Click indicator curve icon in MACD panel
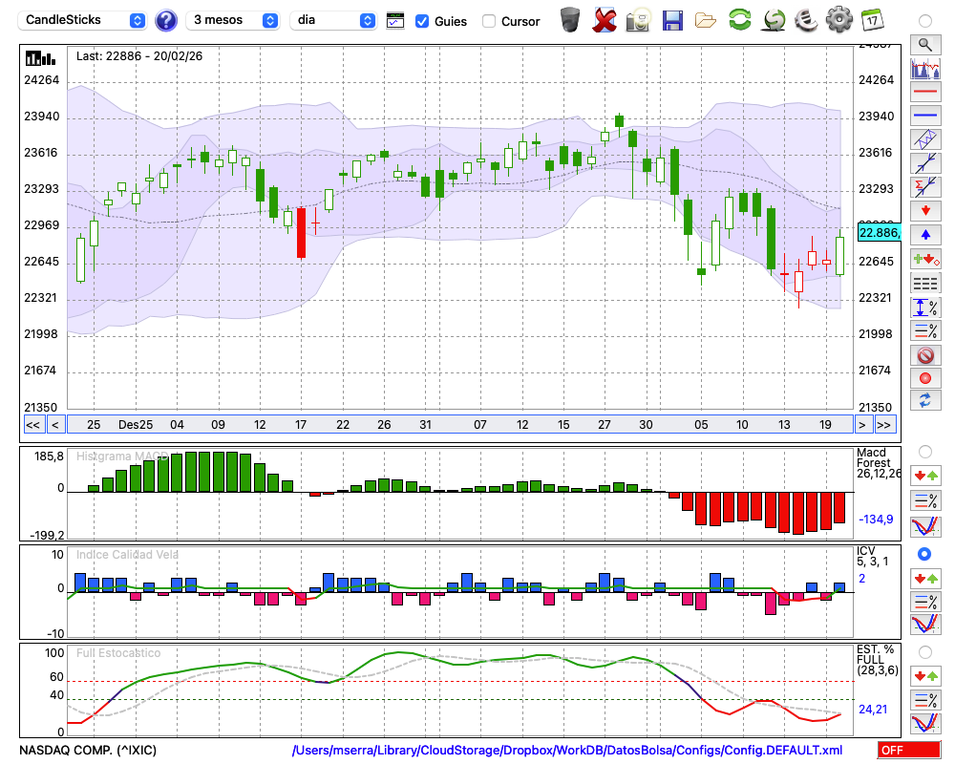 pos(925,526)
